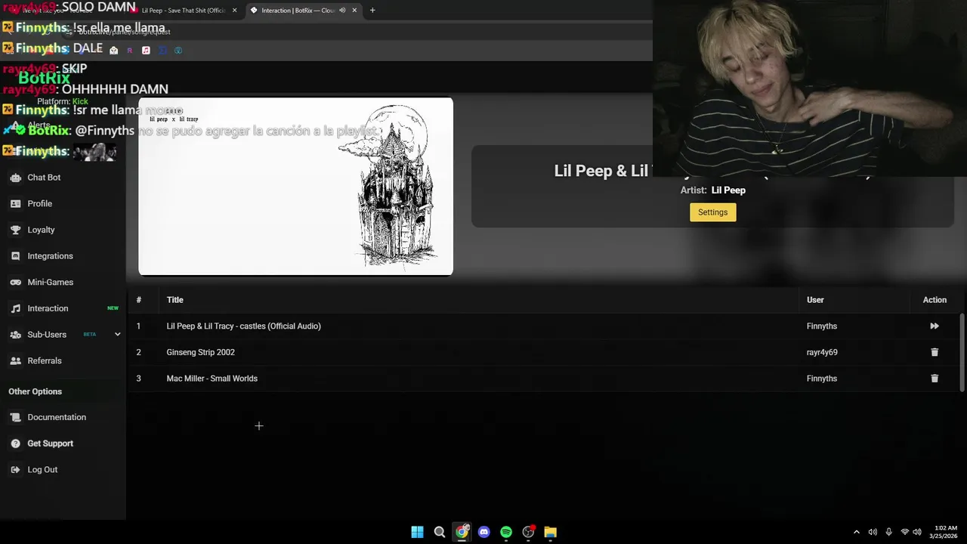Click Finnyths in the castles row
This screenshot has width=967, height=544.
point(822,326)
